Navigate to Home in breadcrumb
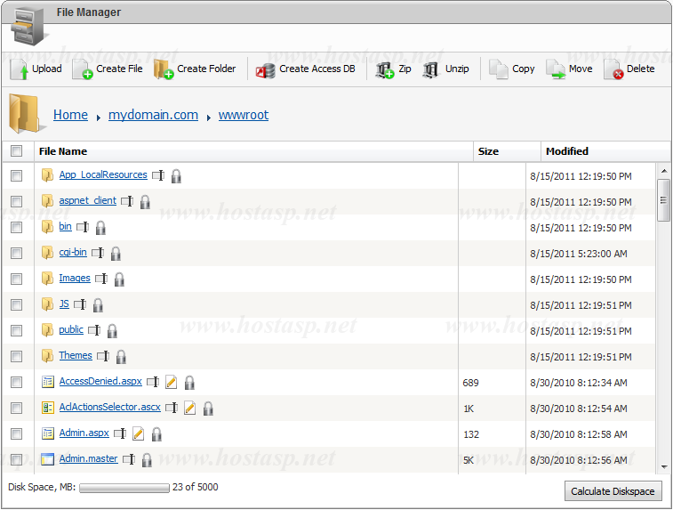Screen dimensions: 673x510 tap(70, 115)
